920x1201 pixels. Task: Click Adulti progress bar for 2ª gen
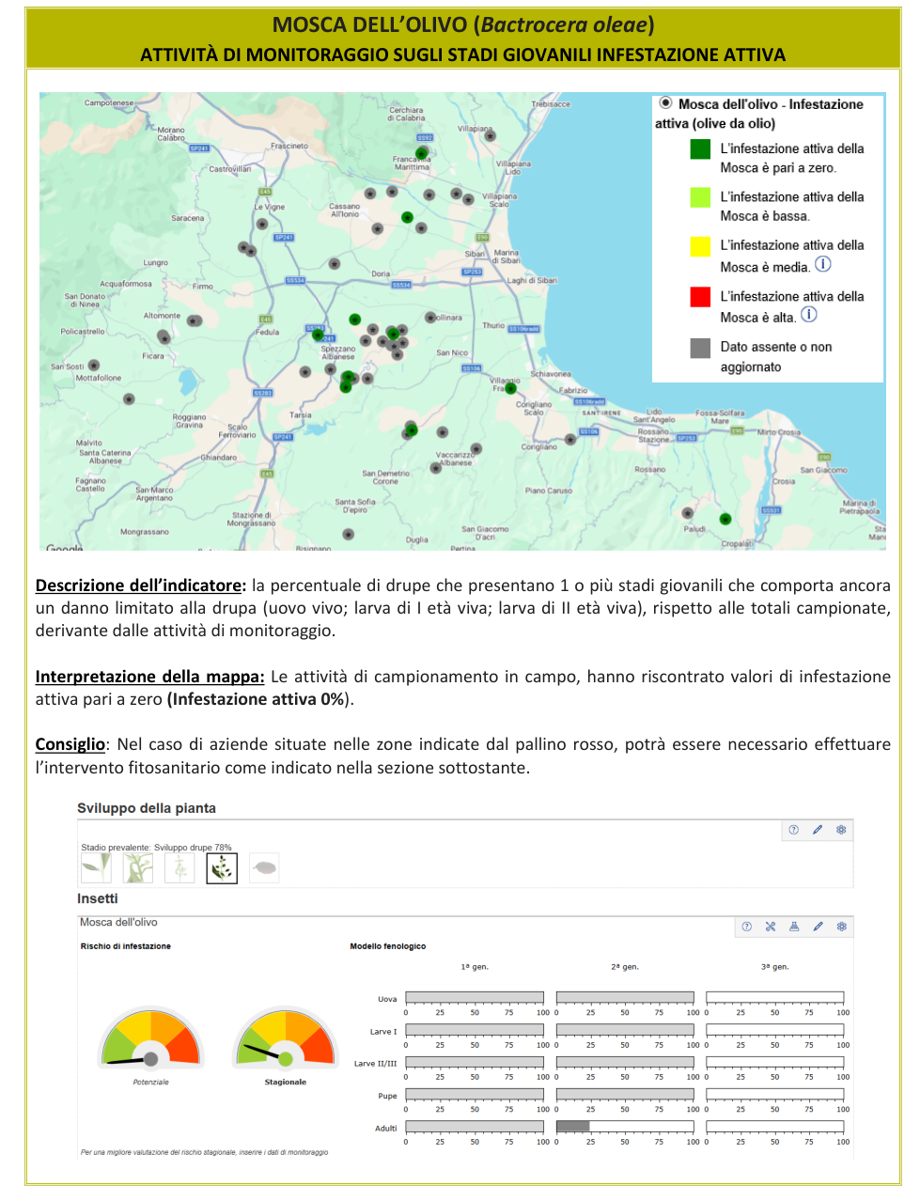tap(625, 1126)
